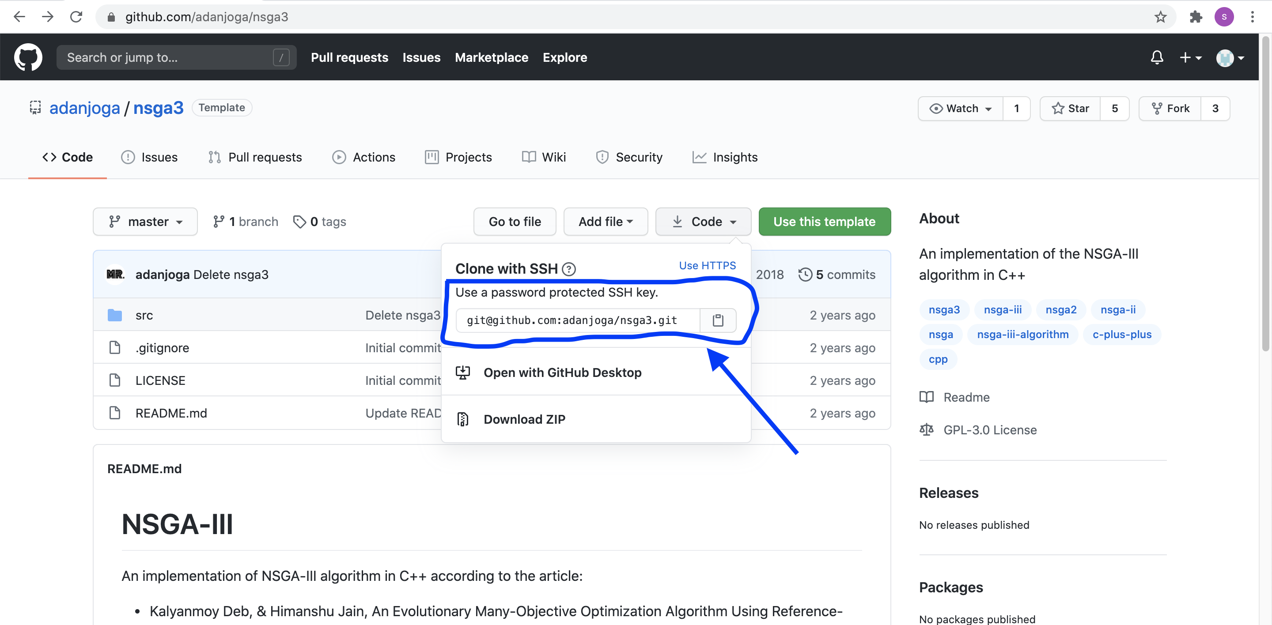The image size is (1272, 625).
Task: View the 0 tags link
Action: click(x=319, y=222)
